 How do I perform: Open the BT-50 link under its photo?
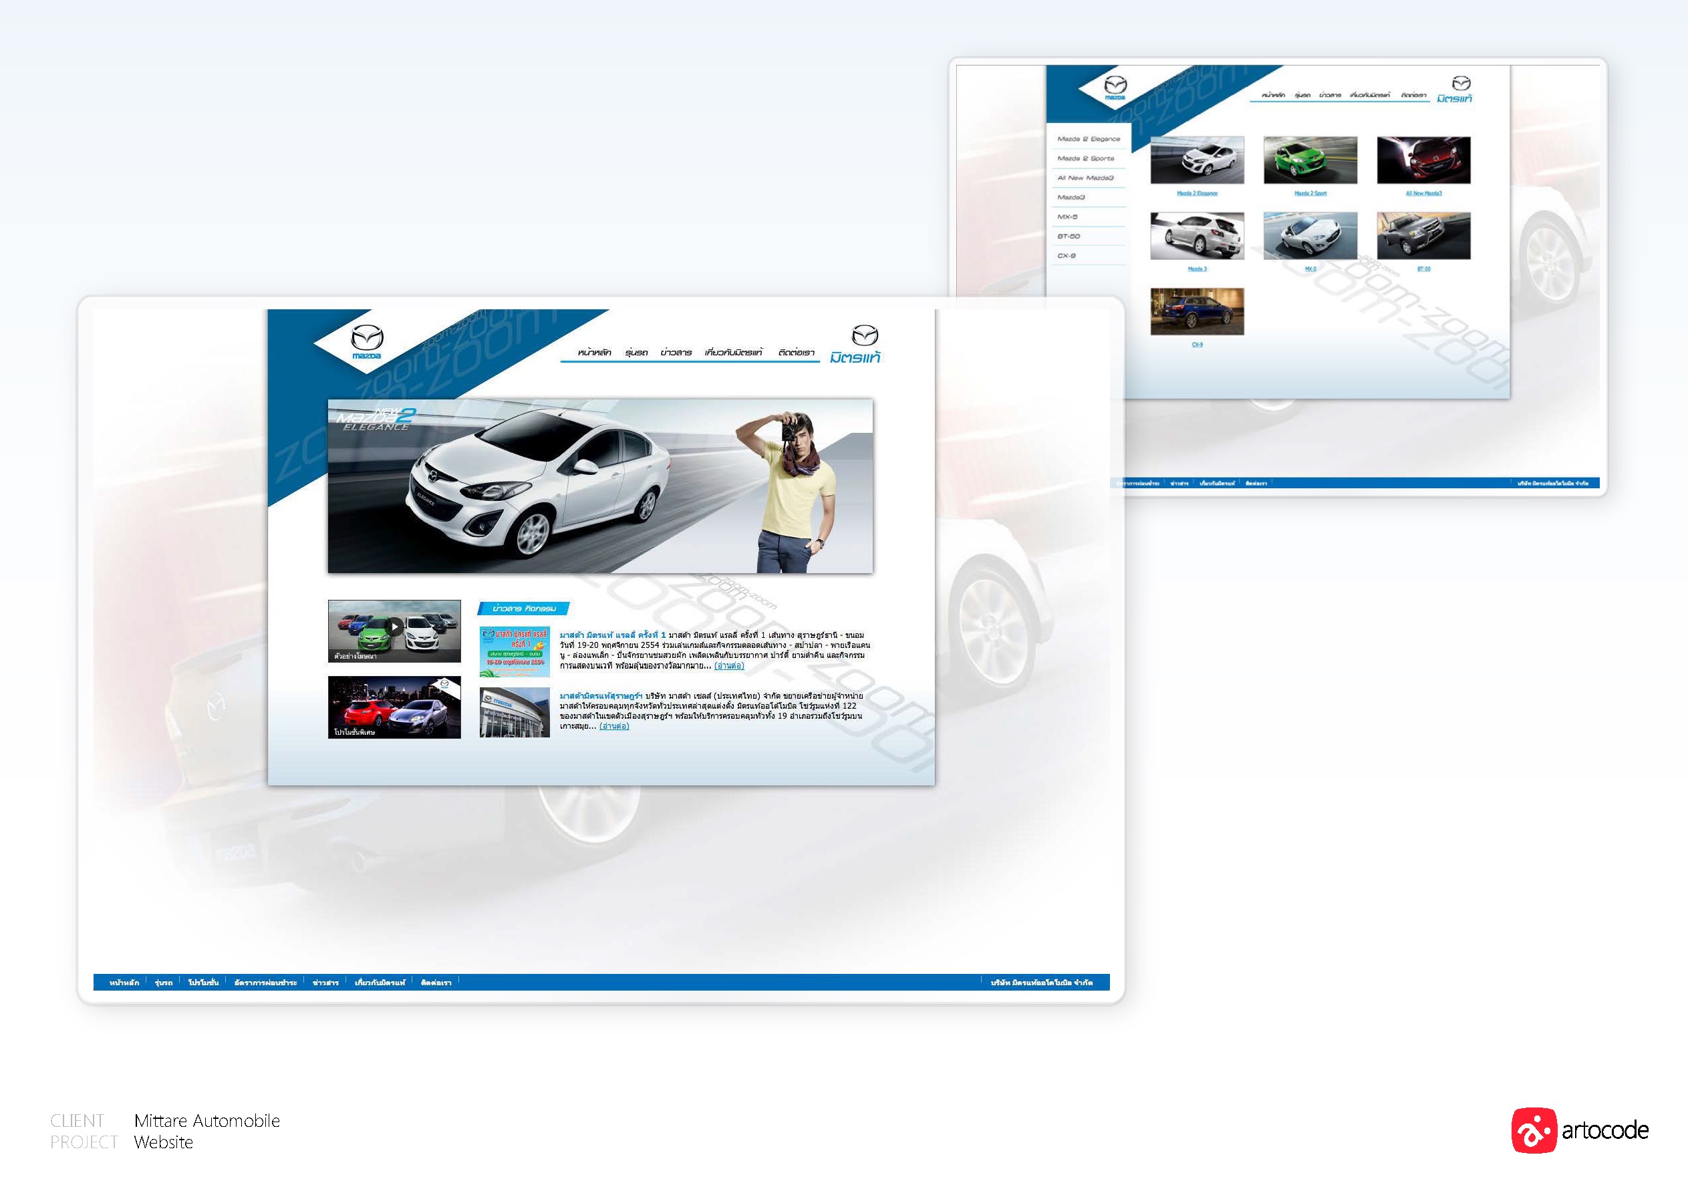tap(1423, 269)
